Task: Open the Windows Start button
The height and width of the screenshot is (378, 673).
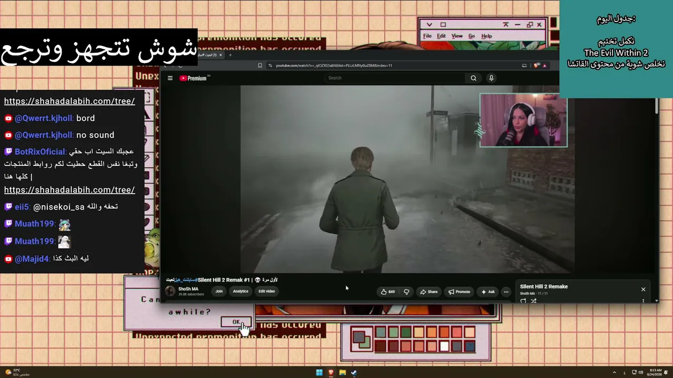Action: pos(319,373)
